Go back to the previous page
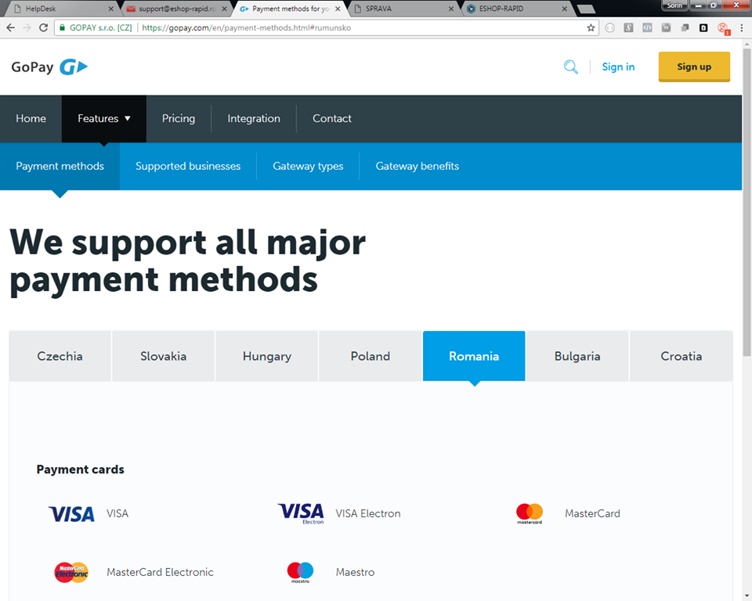 10,28
